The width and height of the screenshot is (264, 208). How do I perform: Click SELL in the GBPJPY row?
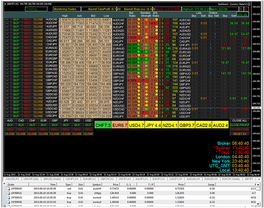pos(27,84)
